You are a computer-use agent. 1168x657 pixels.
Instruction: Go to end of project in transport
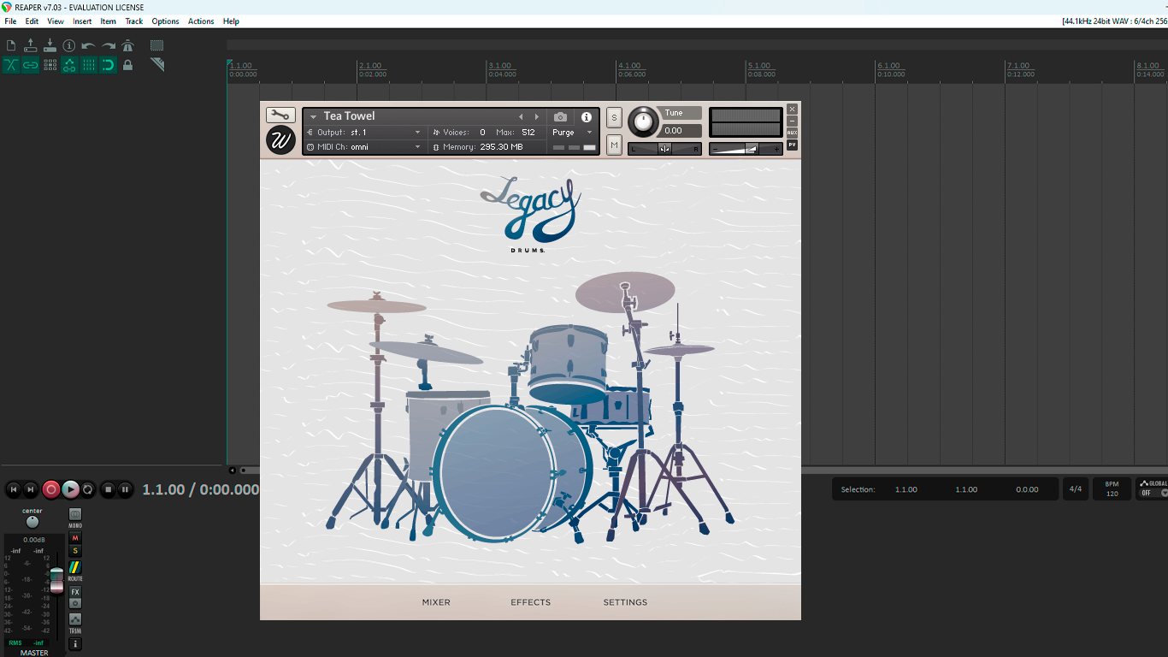pos(31,489)
